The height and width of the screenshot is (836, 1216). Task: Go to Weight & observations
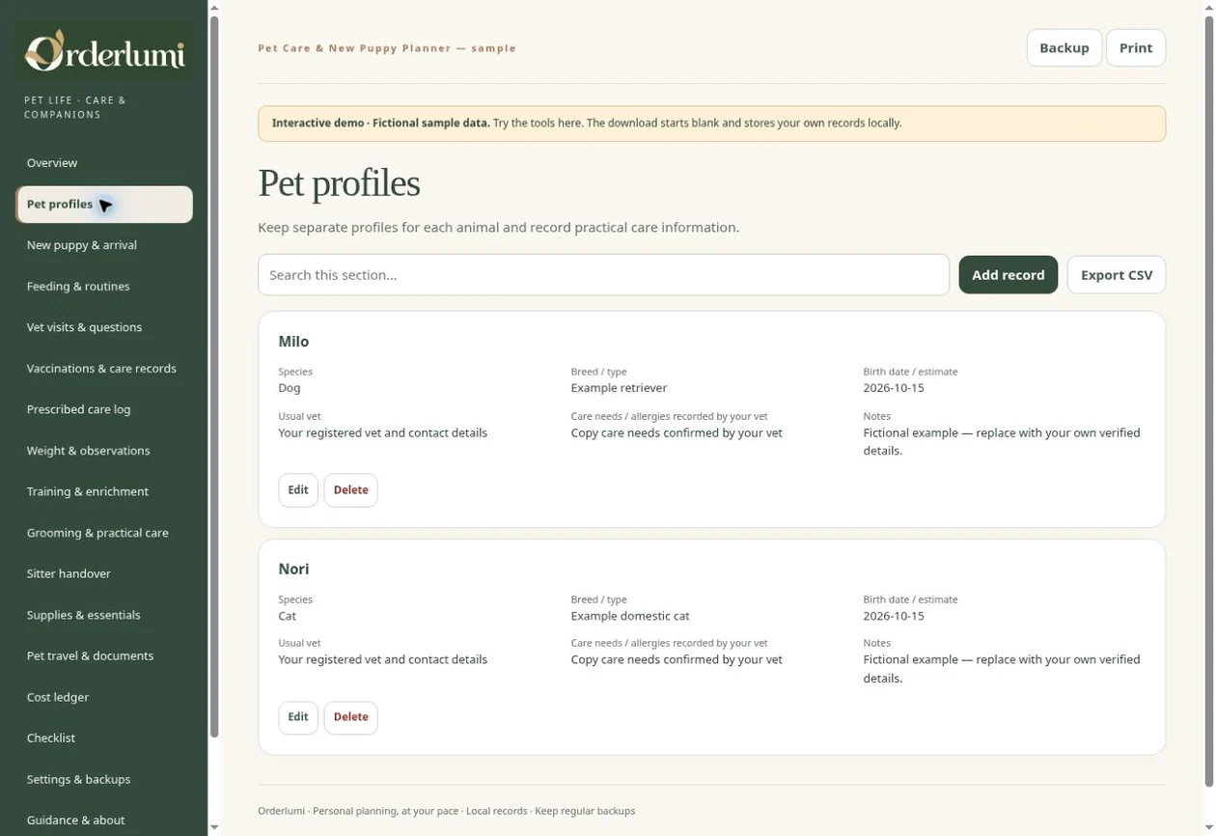click(104, 451)
